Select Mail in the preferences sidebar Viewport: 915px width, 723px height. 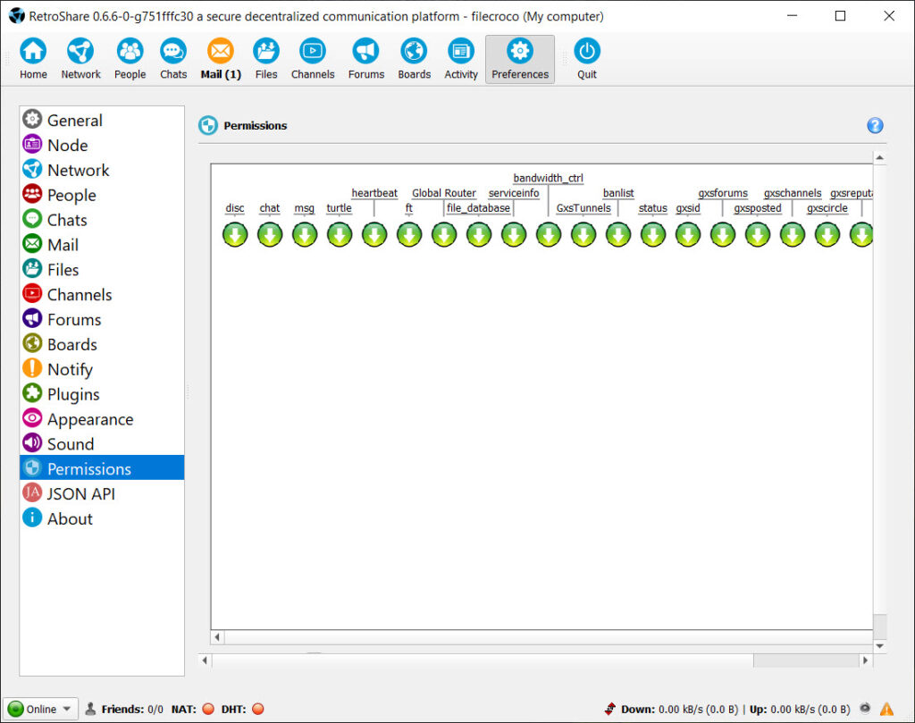coord(102,245)
